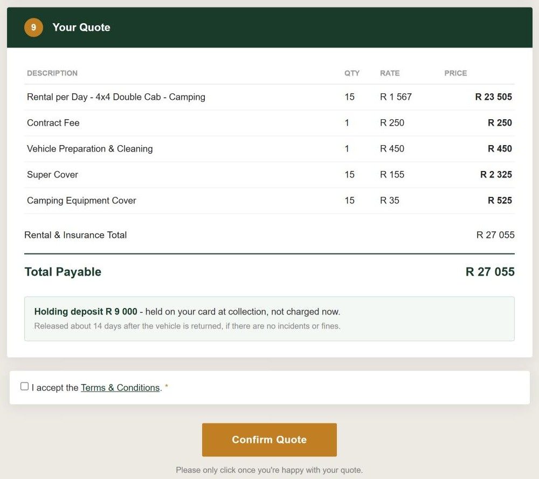Click the price 'R 23 505'
Image resolution: width=539 pixels, height=479 pixels.
pos(494,97)
